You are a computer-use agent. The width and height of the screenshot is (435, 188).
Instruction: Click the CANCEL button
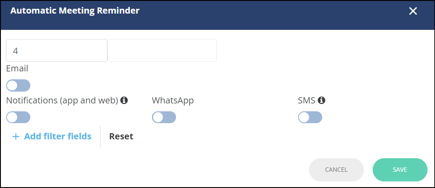336,170
